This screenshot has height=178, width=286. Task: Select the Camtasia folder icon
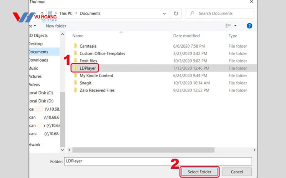pos(75,46)
